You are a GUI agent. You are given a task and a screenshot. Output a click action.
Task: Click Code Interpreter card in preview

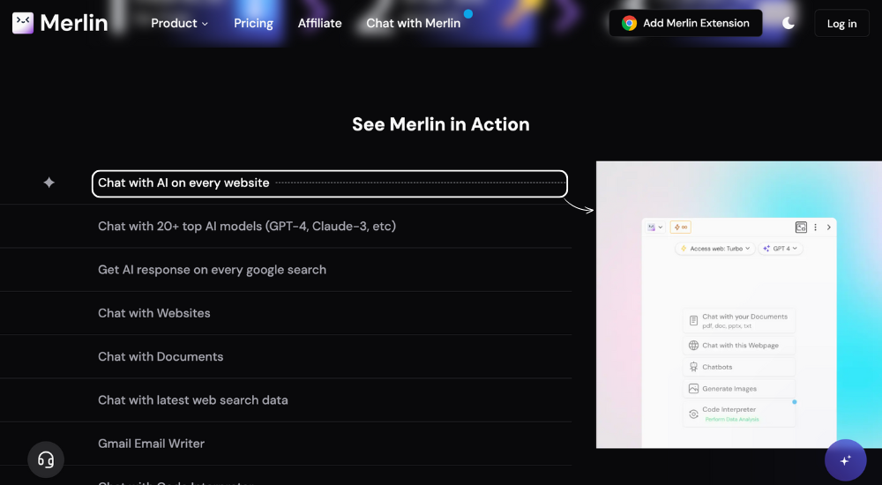pyautogui.click(x=739, y=414)
